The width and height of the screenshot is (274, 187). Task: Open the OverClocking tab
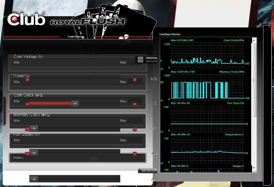(76, 37)
